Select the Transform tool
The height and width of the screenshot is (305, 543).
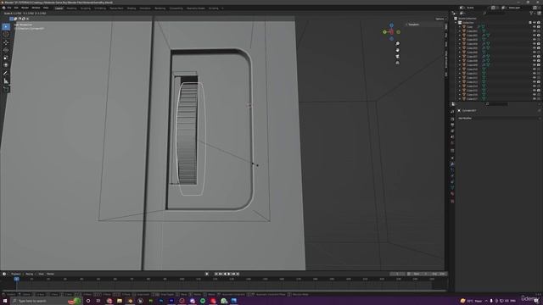(6, 65)
